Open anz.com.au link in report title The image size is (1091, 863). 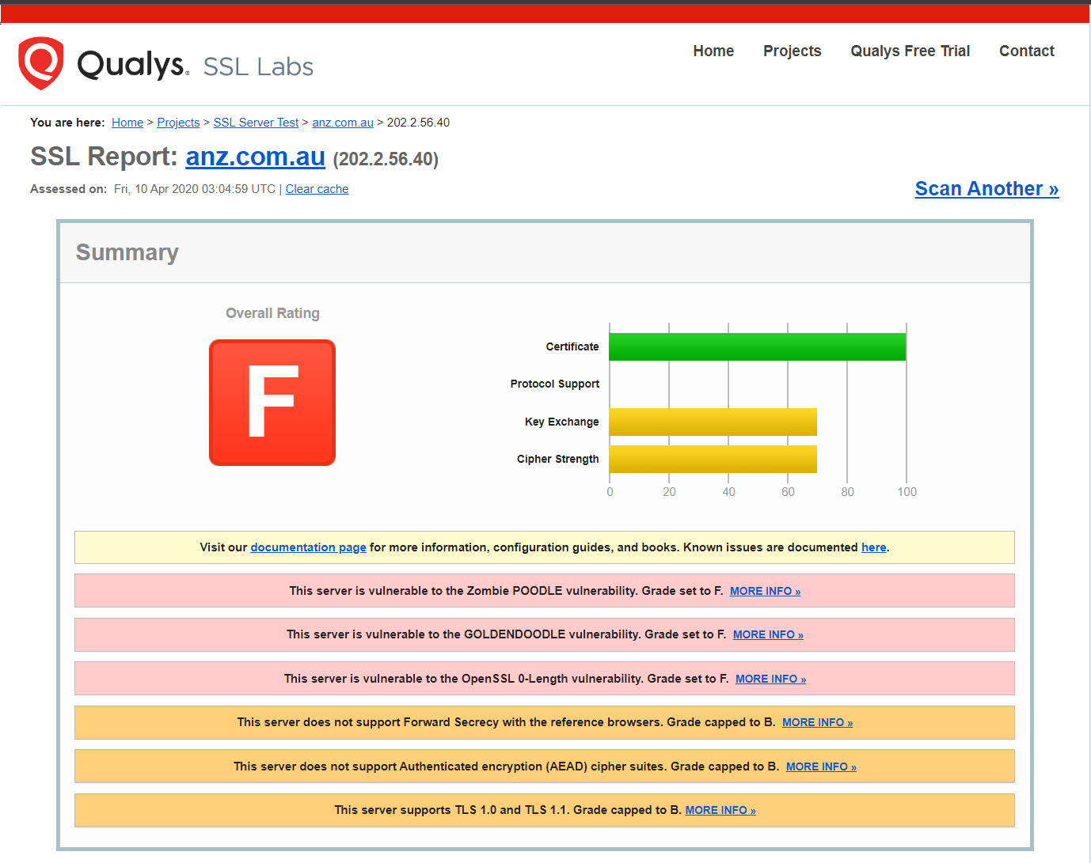[x=255, y=157]
